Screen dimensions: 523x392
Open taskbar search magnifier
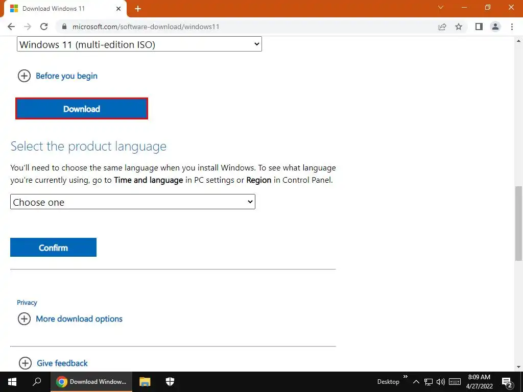click(37, 382)
